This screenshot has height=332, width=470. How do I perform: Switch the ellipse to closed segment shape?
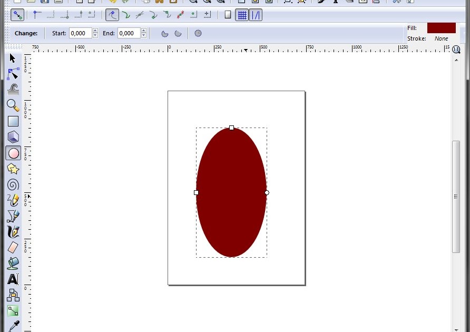click(164, 33)
